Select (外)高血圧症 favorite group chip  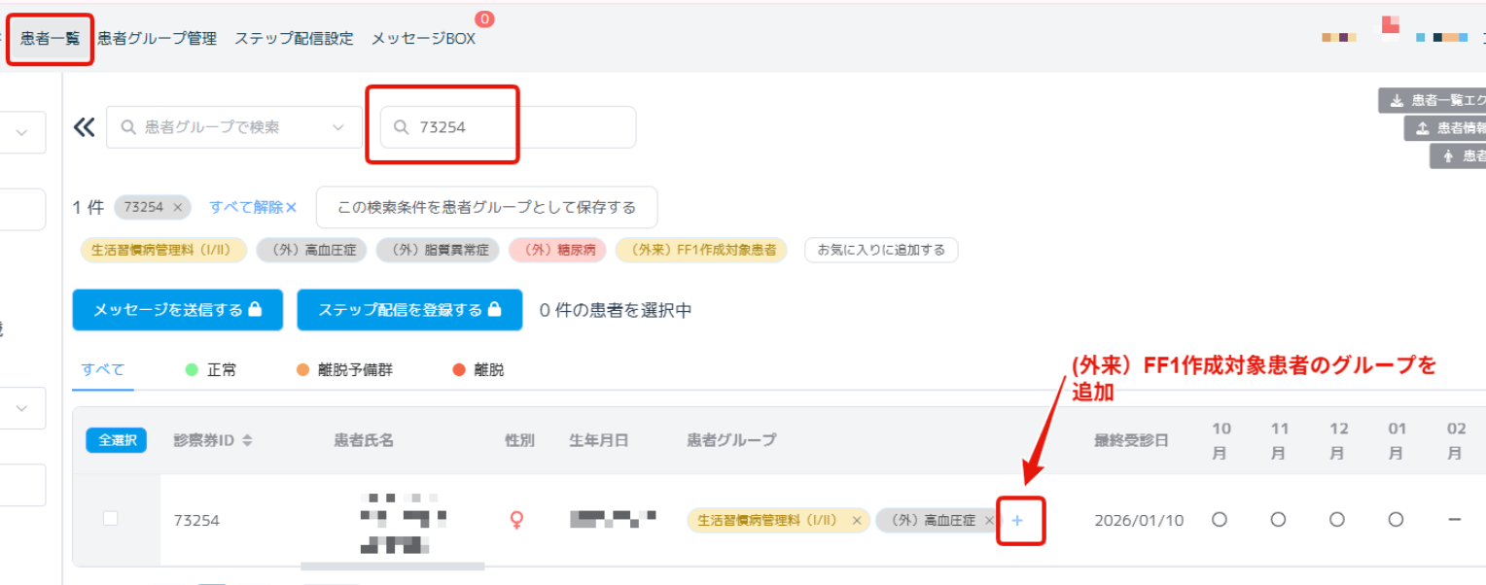point(311,250)
